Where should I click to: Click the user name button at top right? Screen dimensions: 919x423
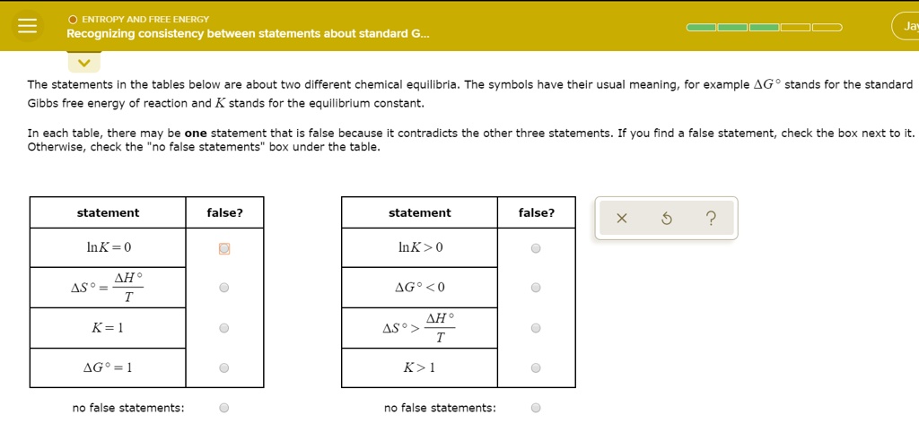pyautogui.click(x=906, y=27)
